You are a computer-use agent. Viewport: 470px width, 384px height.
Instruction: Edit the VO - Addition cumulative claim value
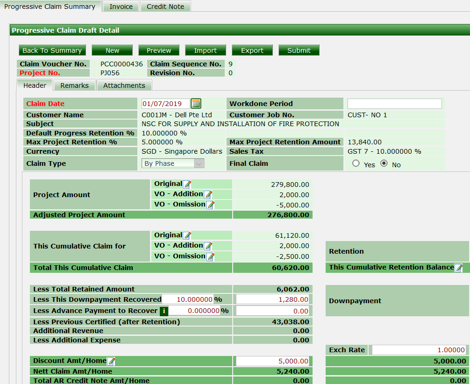208,245
